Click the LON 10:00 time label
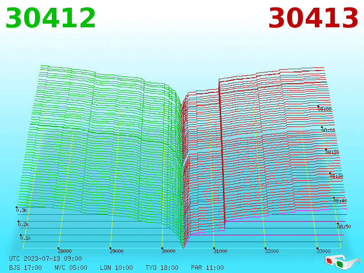The width and height of the screenshot is (364, 273). [x=116, y=268]
